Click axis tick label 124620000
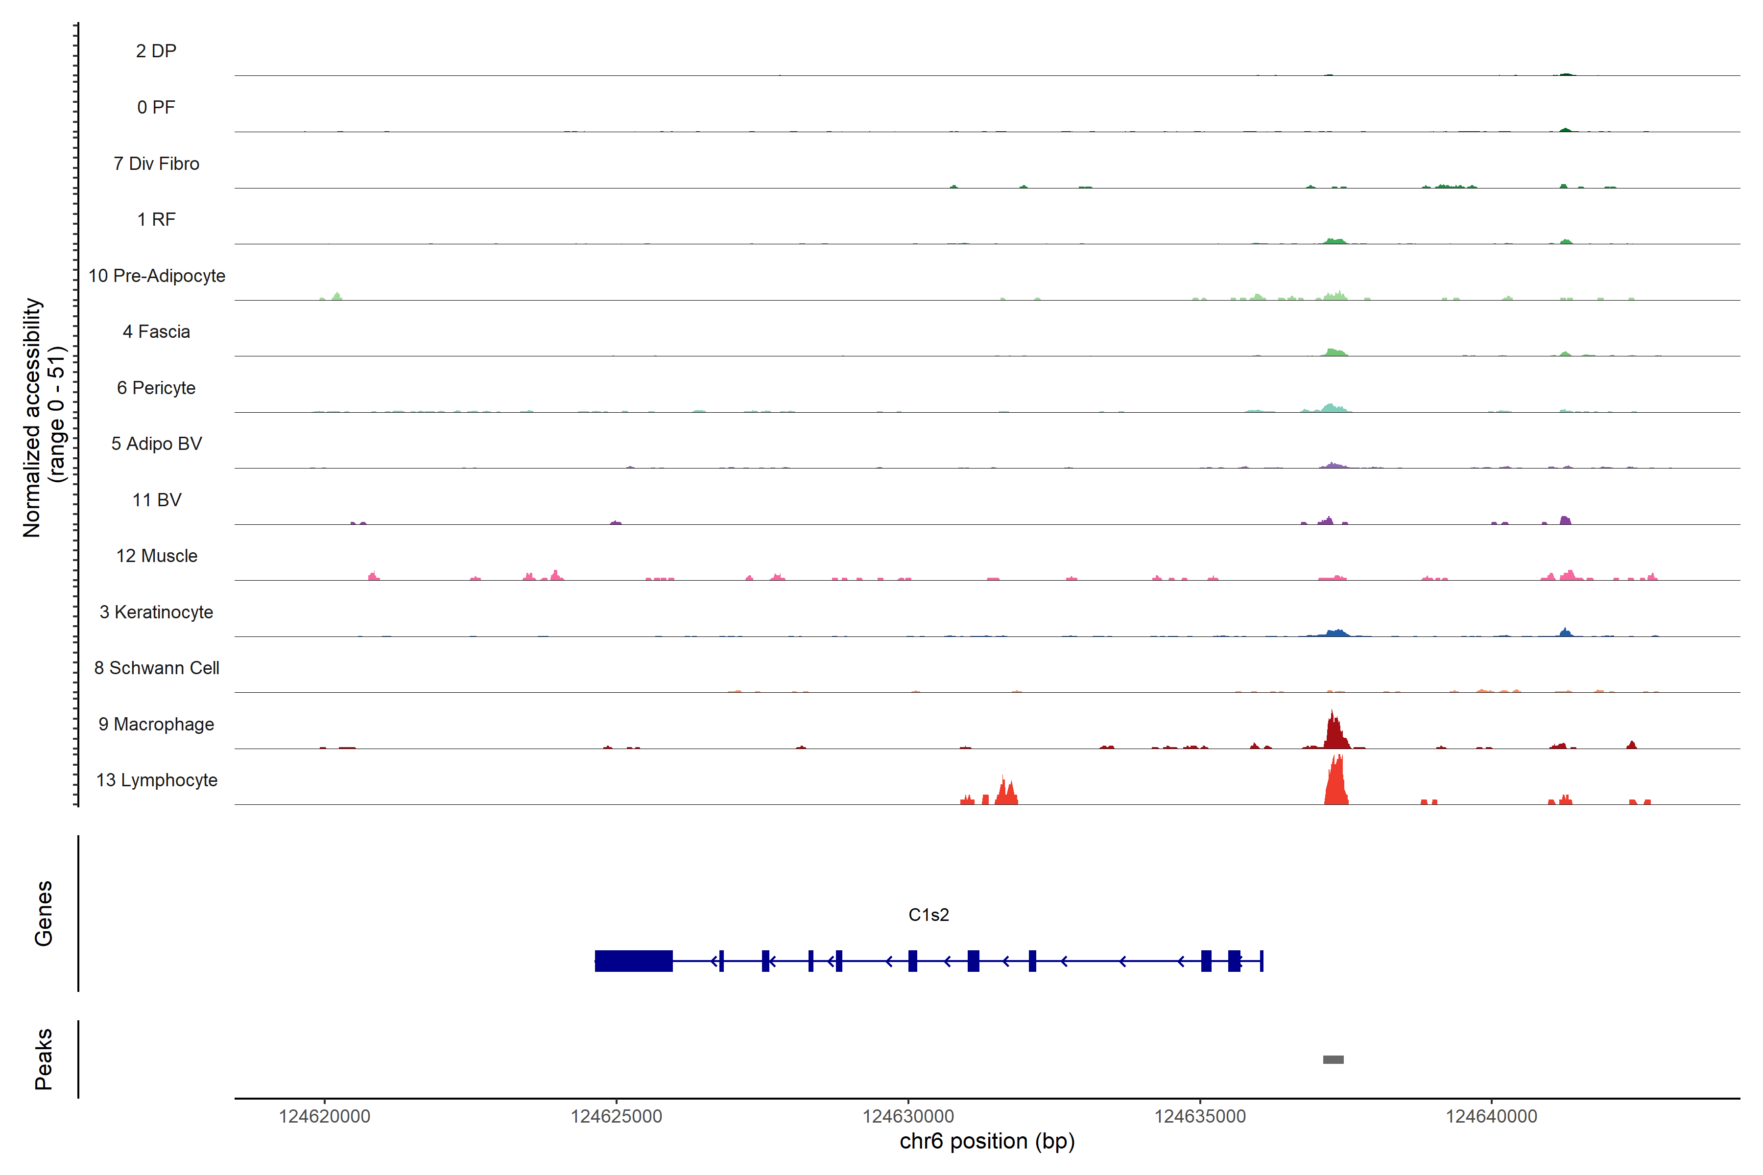Image resolution: width=1763 pixels, height=1175 pixels. click(325, 1117)
